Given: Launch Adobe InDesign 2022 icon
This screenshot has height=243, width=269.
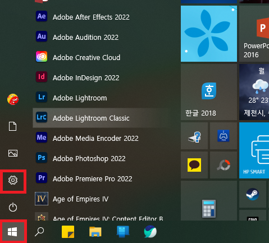Looking at the screenshot, I should point(42,77).
